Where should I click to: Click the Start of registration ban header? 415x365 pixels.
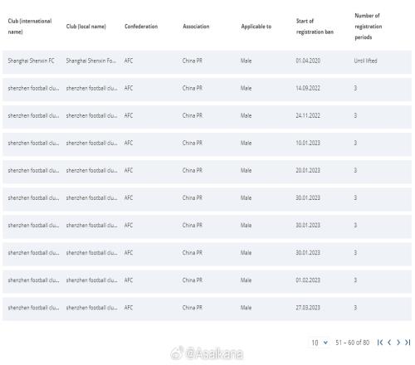tap(315, 27)
